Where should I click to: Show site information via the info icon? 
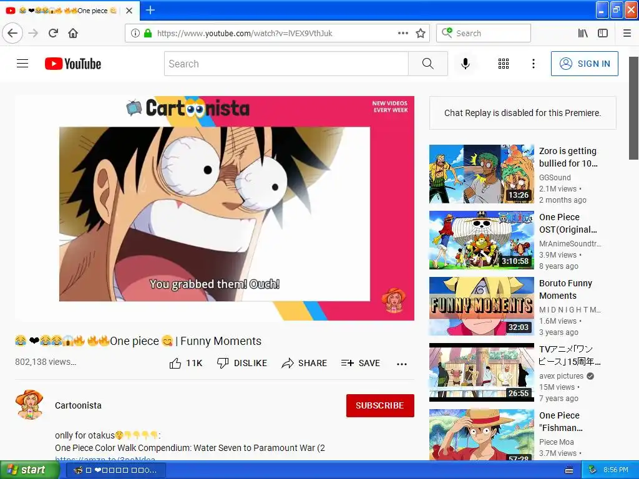135,33
